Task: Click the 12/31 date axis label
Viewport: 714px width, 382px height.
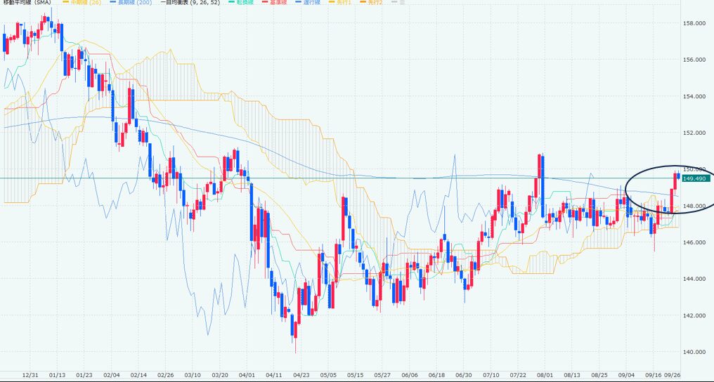Action: (x=30, y=375)
